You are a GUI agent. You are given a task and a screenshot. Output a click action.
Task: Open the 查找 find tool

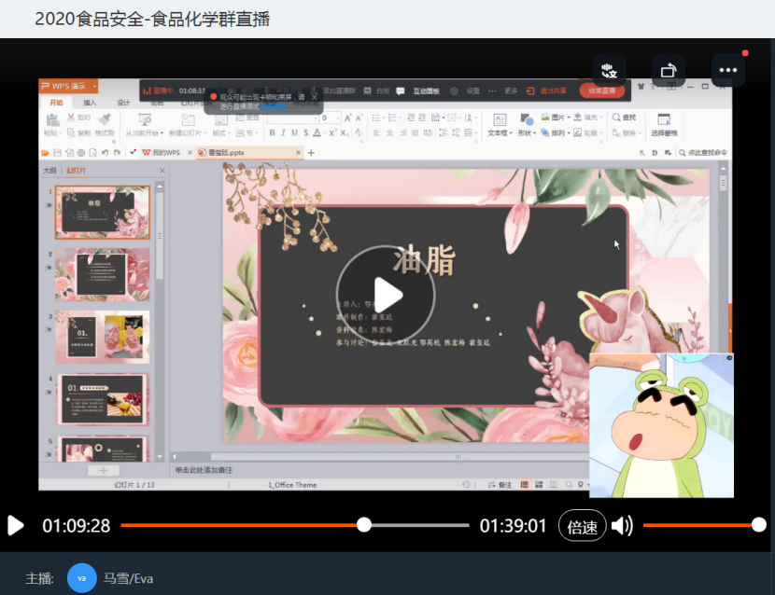626,118
